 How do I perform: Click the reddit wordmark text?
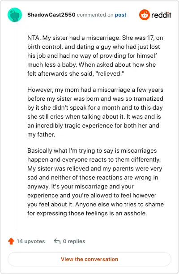pyautogui.click(x=161, y=15)
